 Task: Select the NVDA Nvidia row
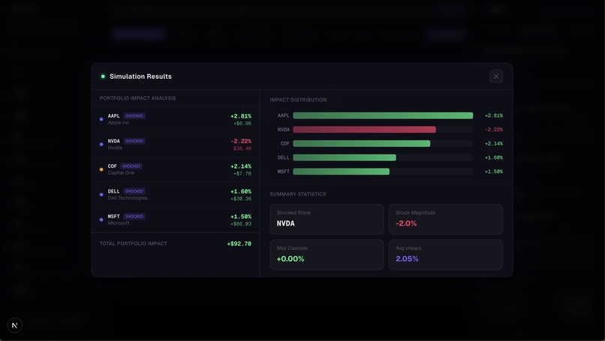(x=176, y=144)
